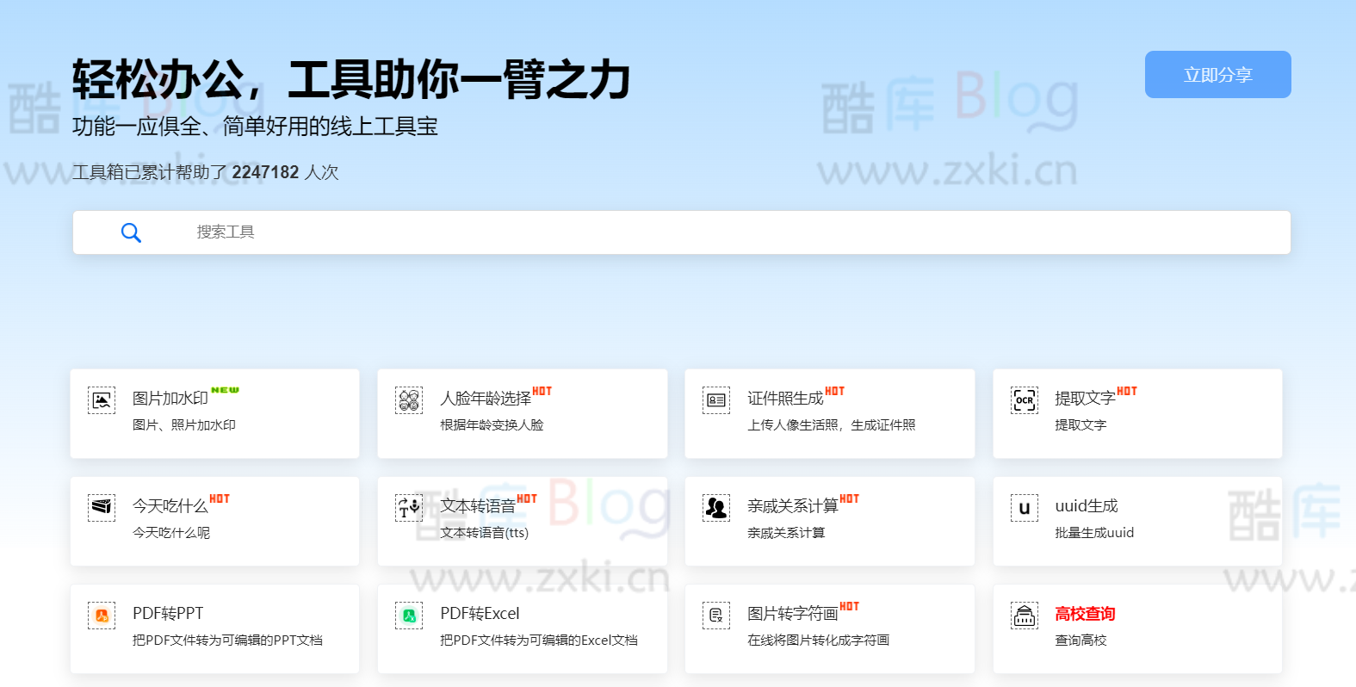Click description 上传人像生活照，生成证件照

(832, 425)
